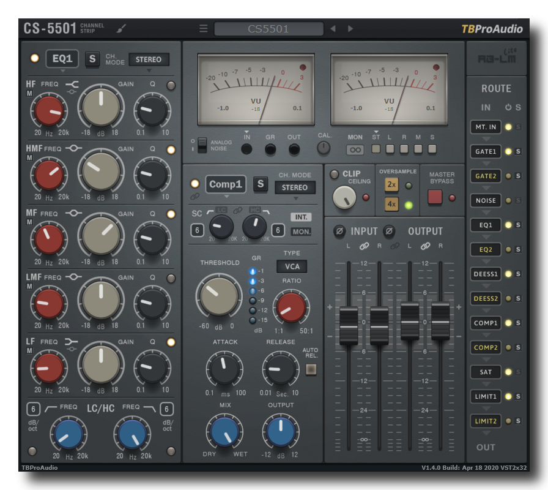Toggle the LMF band enable LED
This screenshot has height=490, width=548.
171,278
